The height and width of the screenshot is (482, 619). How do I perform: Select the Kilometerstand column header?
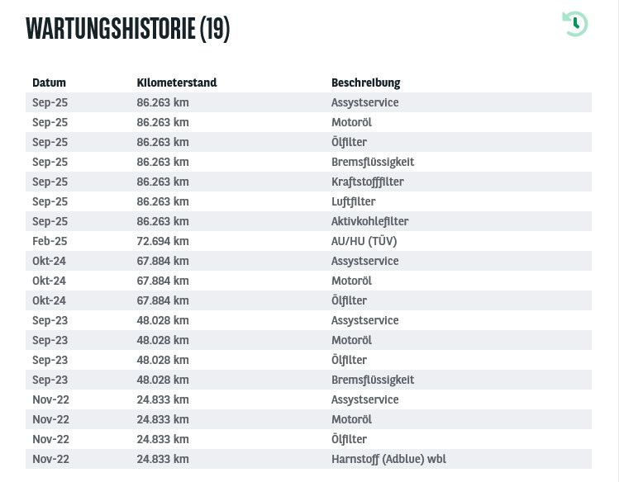(x=177, y=83)
